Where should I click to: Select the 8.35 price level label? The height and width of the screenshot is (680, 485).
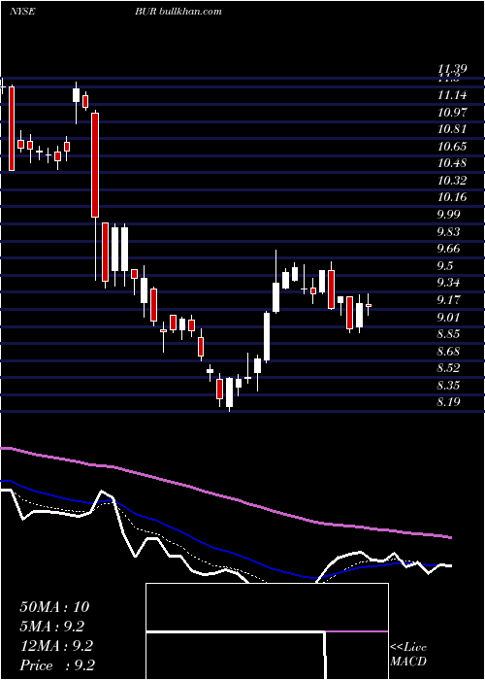tap(449, 385)
